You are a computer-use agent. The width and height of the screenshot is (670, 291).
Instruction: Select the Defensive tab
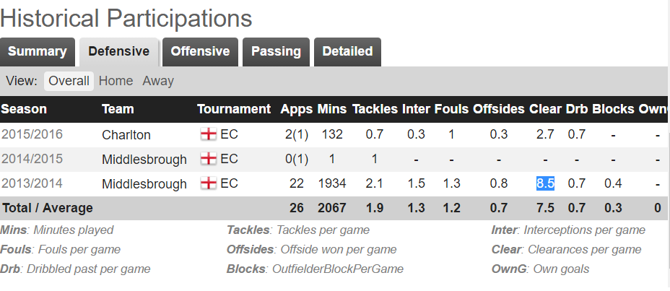click(x=119, y=52)
